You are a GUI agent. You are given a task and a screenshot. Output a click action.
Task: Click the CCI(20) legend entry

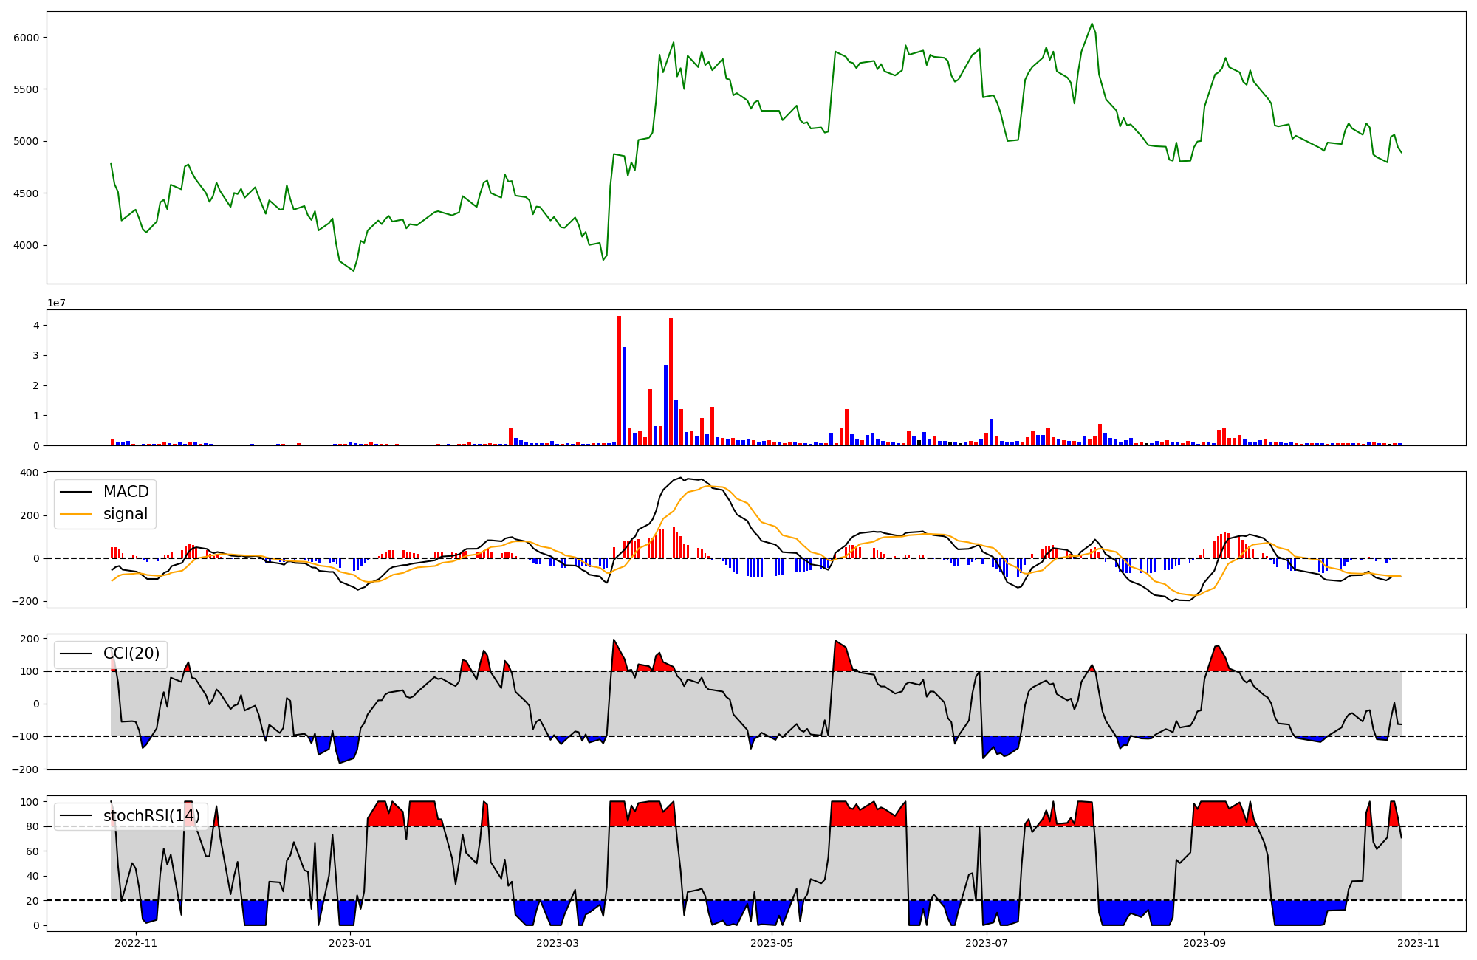click(131, 654)
